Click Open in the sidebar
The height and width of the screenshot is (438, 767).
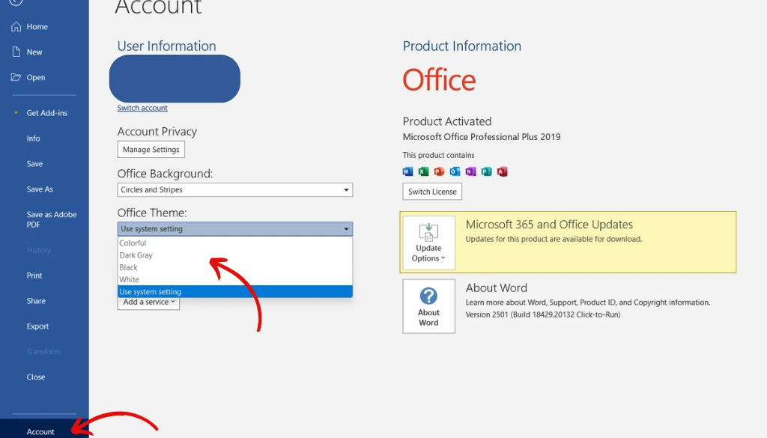point(36,78)
